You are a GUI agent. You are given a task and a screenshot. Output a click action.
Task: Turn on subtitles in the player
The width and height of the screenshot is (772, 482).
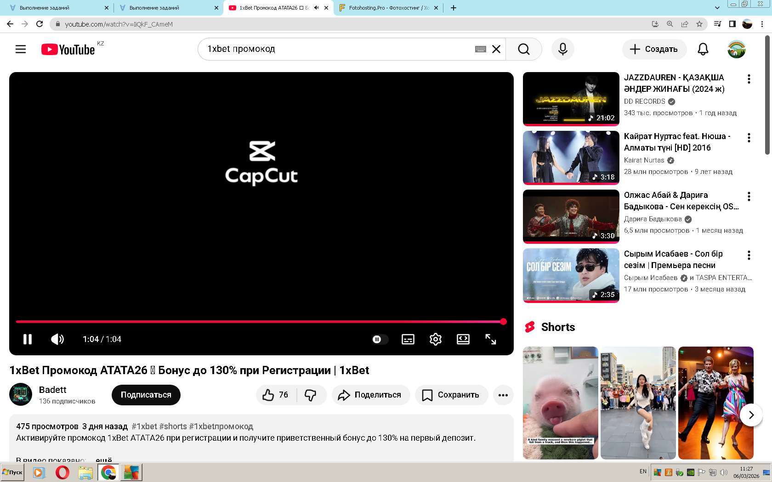click(x=408, y=339)
